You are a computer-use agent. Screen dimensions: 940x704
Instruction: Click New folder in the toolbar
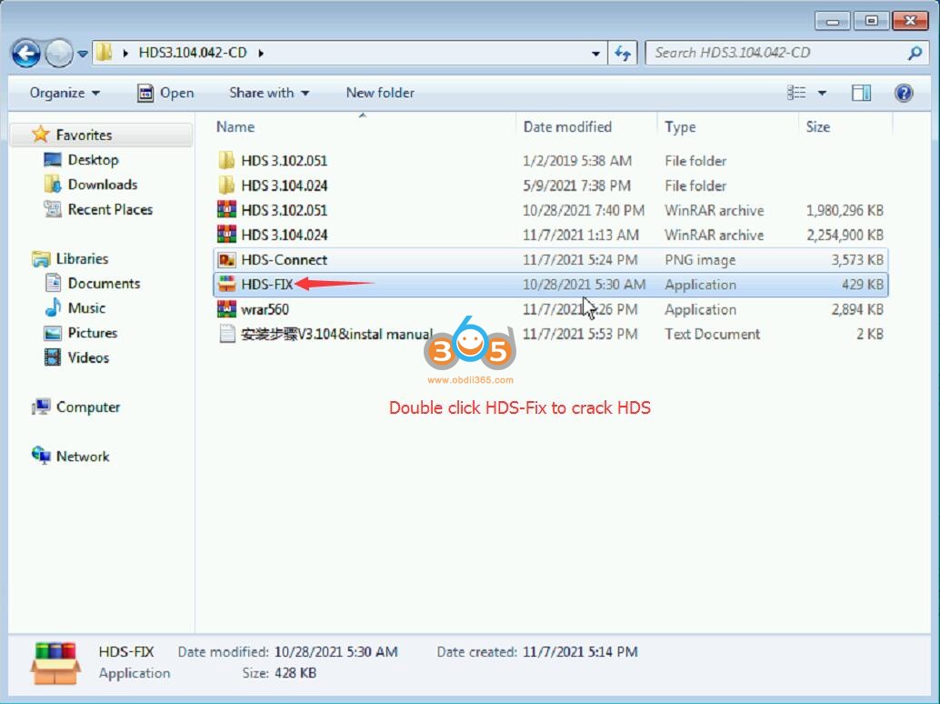pyautogui.click(x=380, y=93)
